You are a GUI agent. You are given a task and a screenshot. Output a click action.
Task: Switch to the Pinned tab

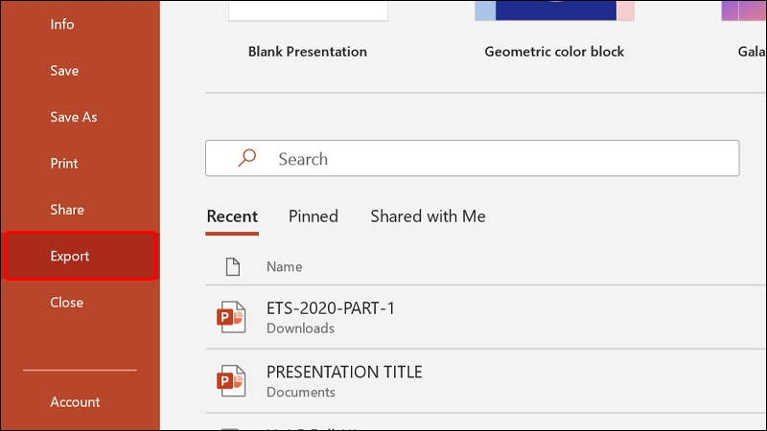tap(314, 216)
